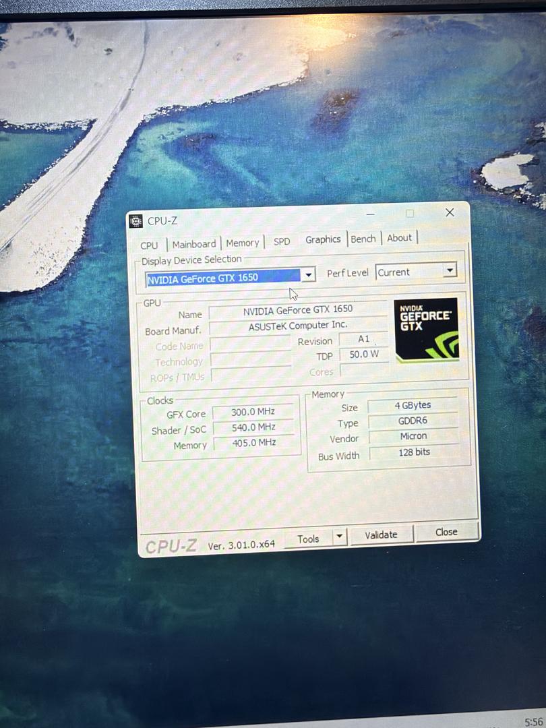Expand the Display Device Selection dropdown

308,275
